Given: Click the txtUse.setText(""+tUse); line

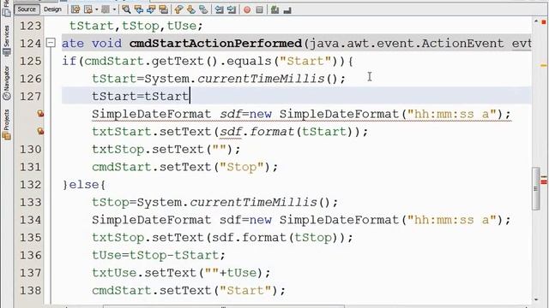Looking at the screenshot, I should pyautogui.click(x=181, y=273).
